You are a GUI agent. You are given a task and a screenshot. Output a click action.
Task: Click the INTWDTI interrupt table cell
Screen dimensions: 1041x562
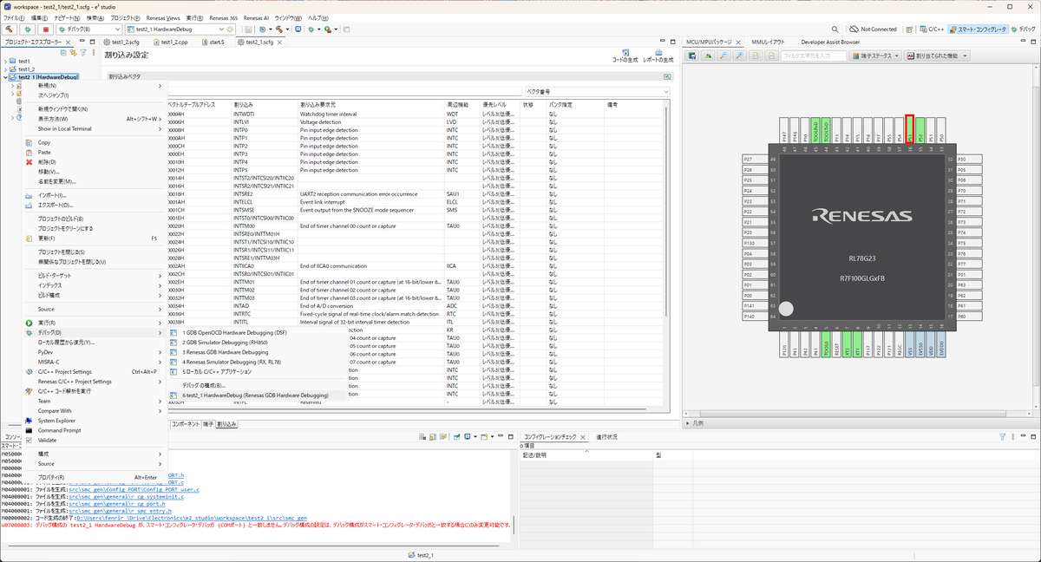pos(264,114)
